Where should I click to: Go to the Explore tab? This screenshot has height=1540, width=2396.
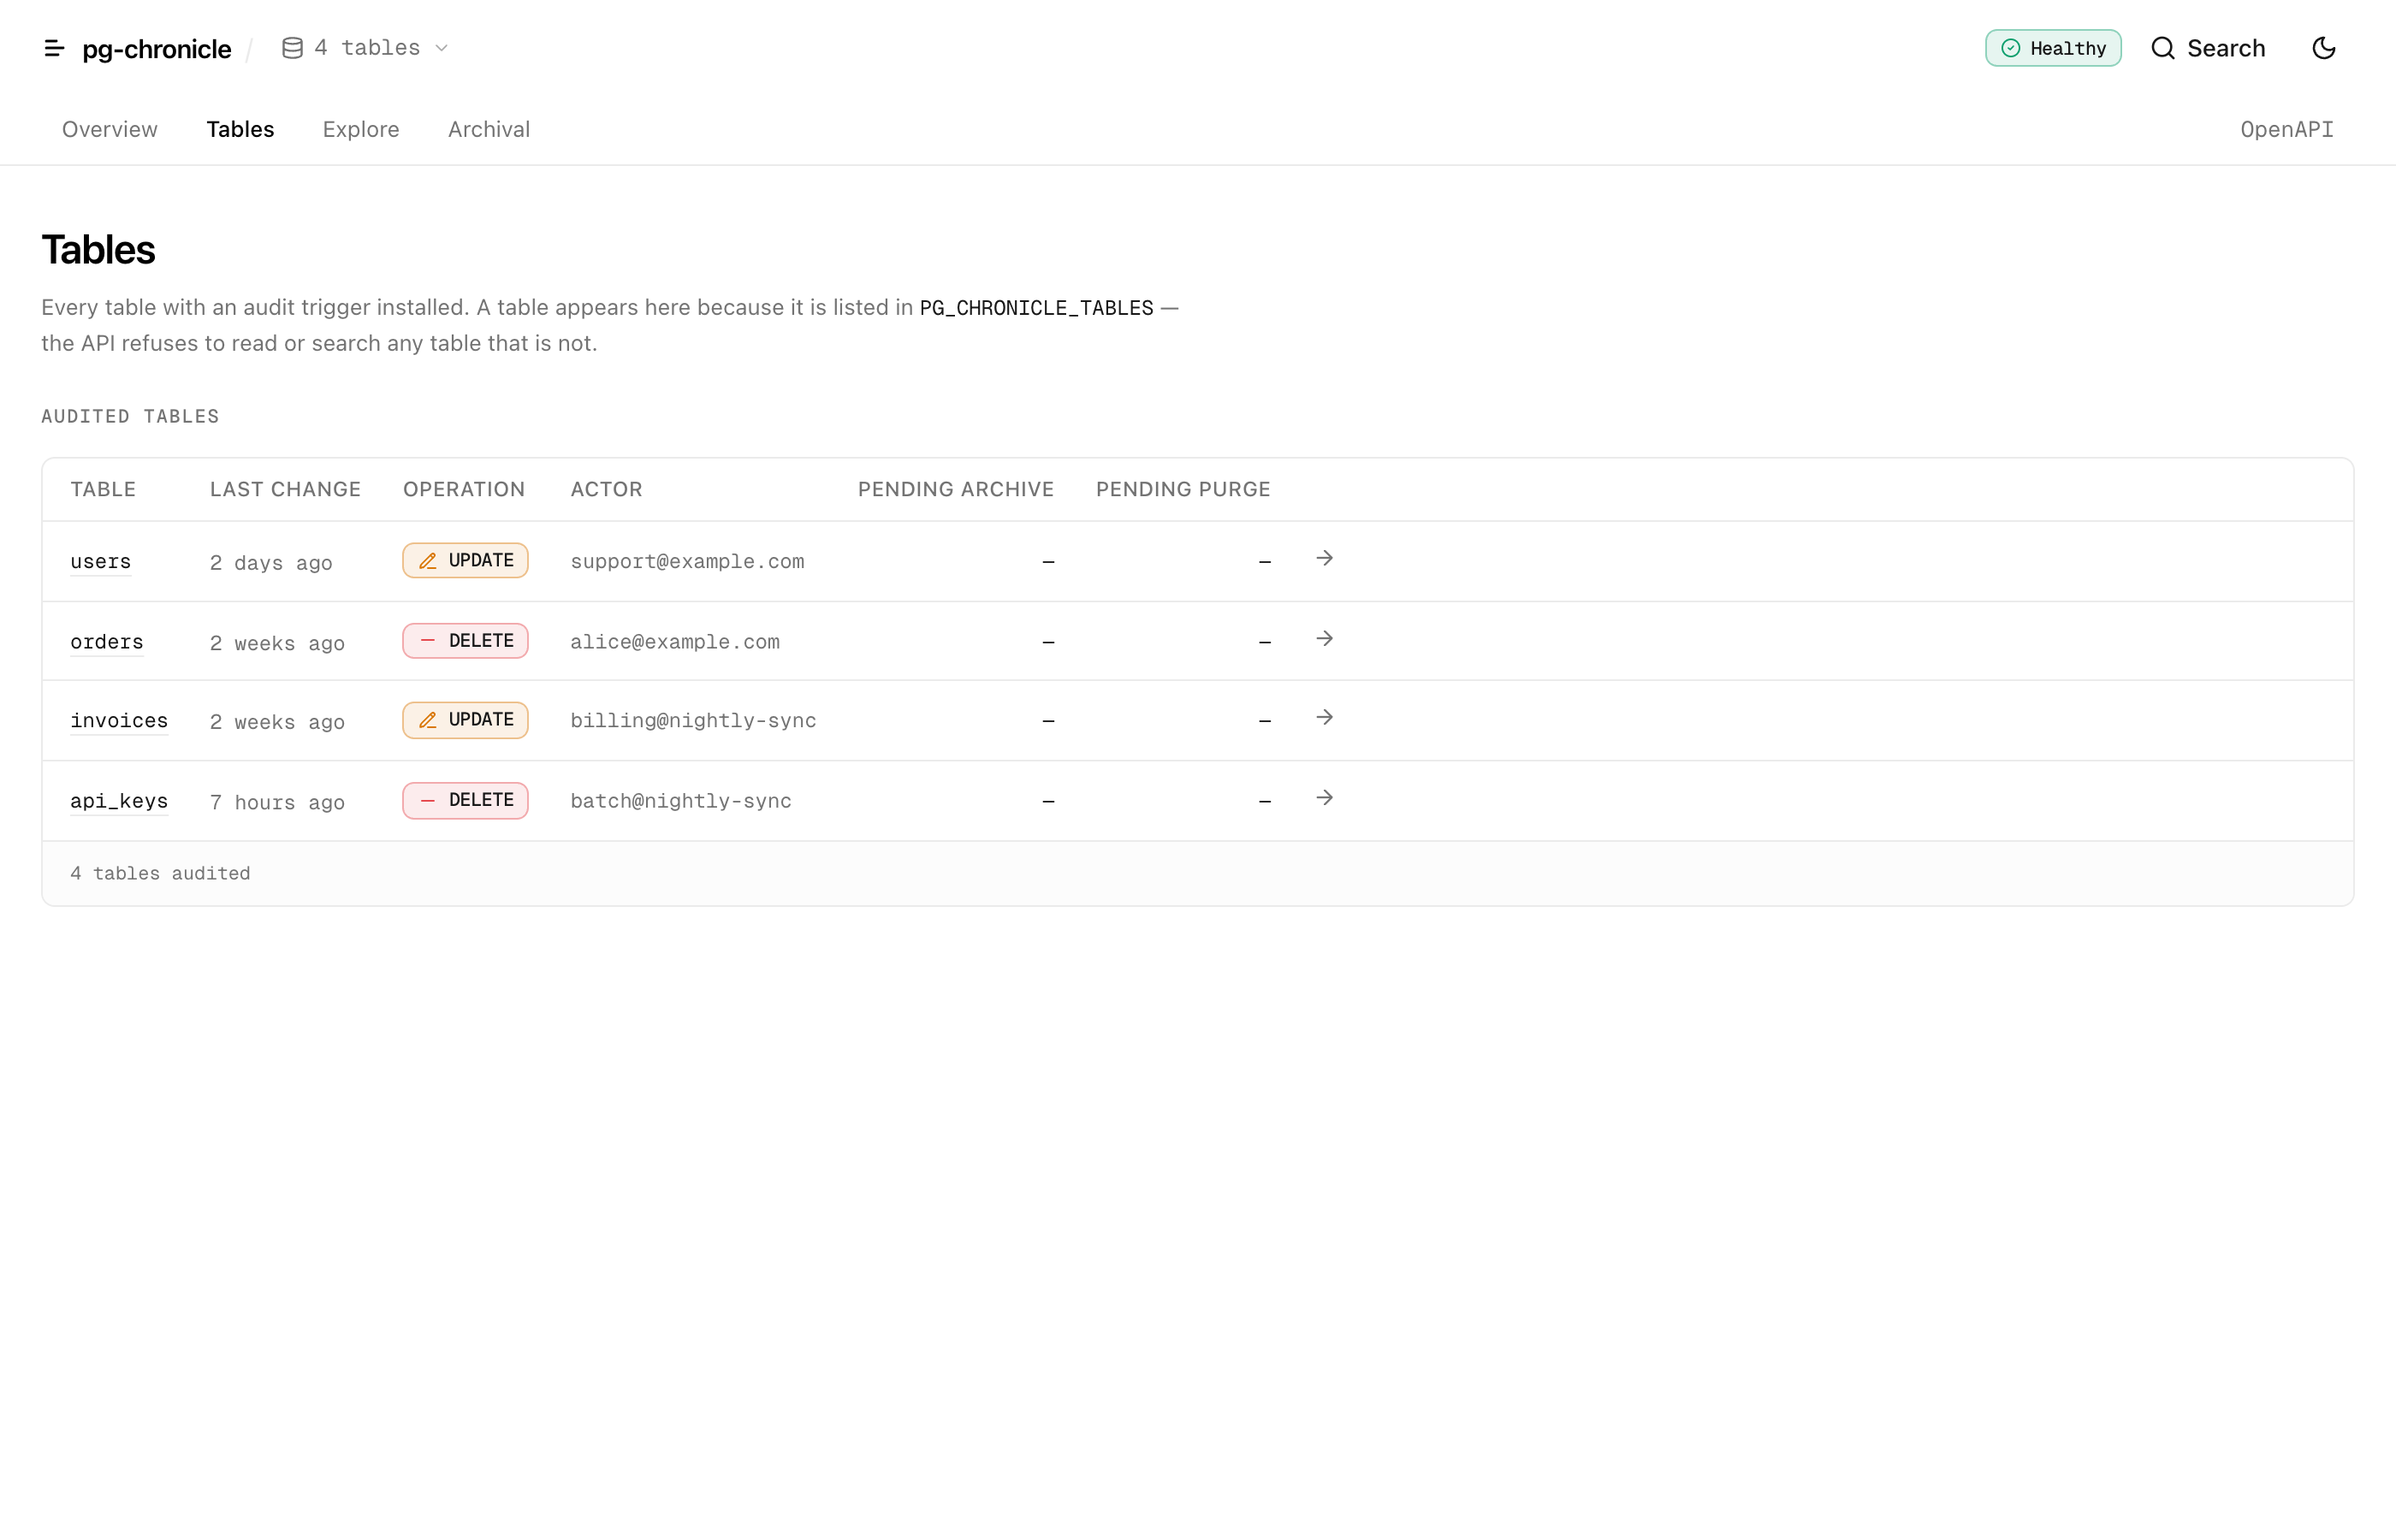coord(361,129)
